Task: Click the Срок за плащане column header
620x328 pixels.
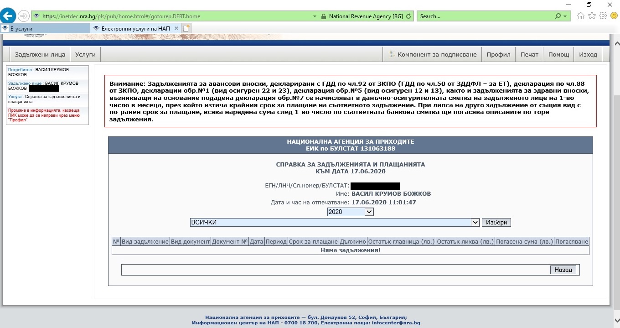Action: click(313, 242)
